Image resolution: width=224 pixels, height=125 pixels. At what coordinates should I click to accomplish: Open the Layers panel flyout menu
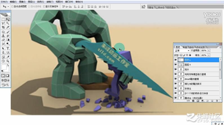(x=220, y=47)
